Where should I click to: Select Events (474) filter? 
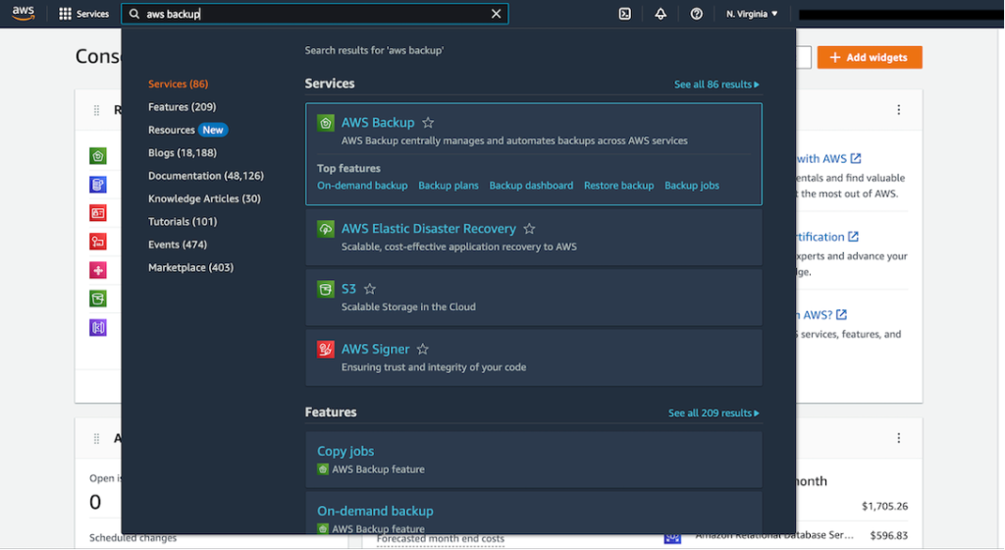pyautogui.click(x=178, y=245)
